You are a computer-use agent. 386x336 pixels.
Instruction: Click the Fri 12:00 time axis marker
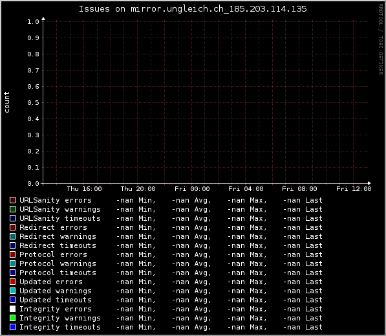click(354, 189)
